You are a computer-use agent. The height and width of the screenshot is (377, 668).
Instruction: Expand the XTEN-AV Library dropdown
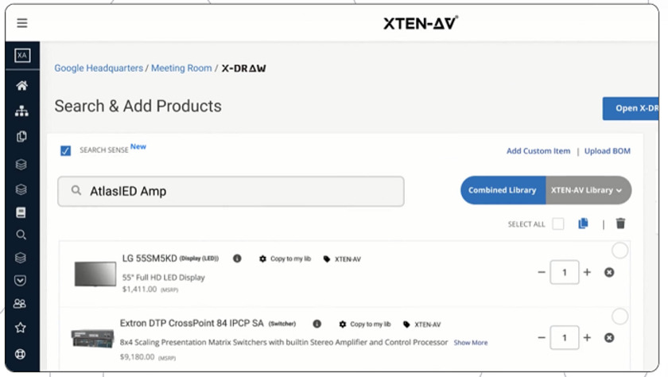coord(587,191)
